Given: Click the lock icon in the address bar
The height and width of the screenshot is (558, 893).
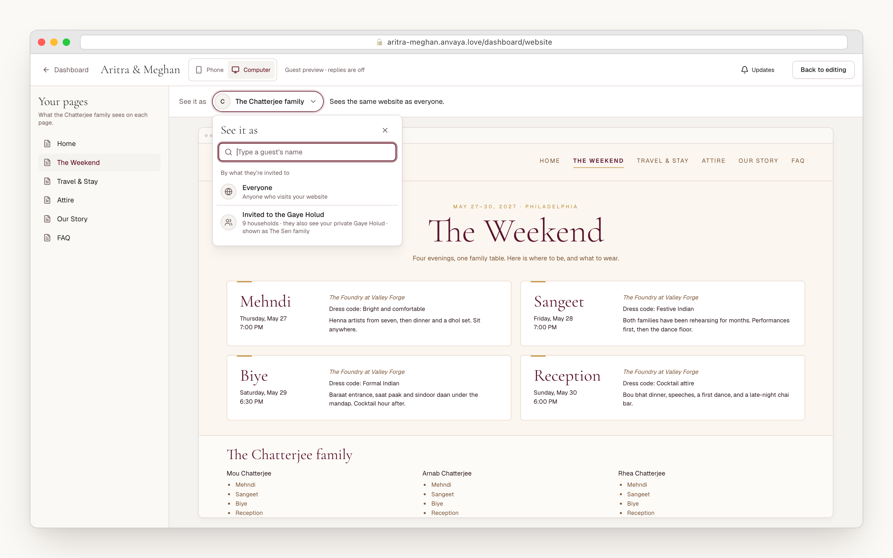Looking at the screenshot, I should (x=379, y=42).
